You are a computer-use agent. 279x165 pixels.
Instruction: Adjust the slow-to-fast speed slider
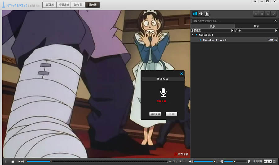coord(236,161)
